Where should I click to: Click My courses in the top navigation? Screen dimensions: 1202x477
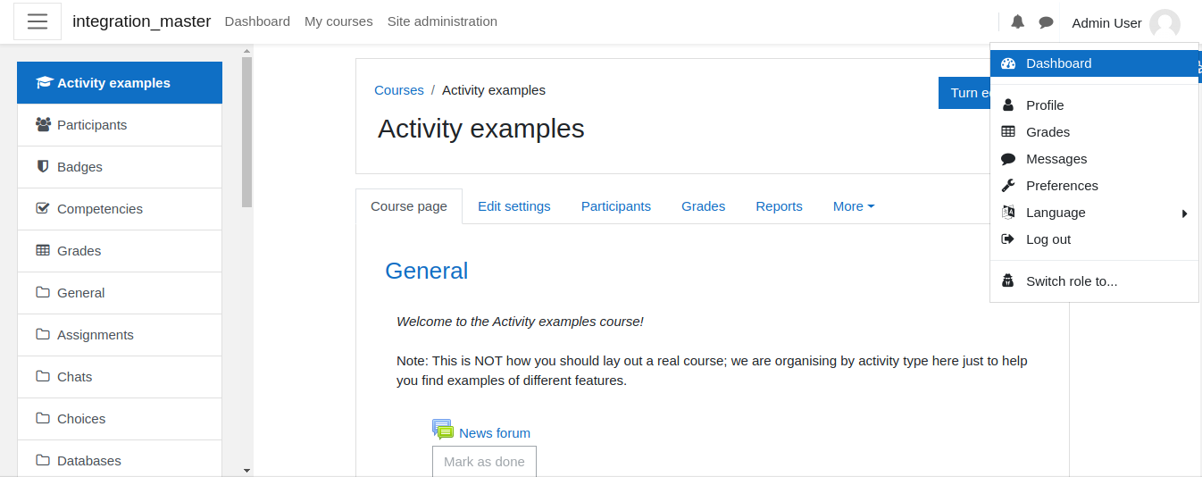(338, 21)
